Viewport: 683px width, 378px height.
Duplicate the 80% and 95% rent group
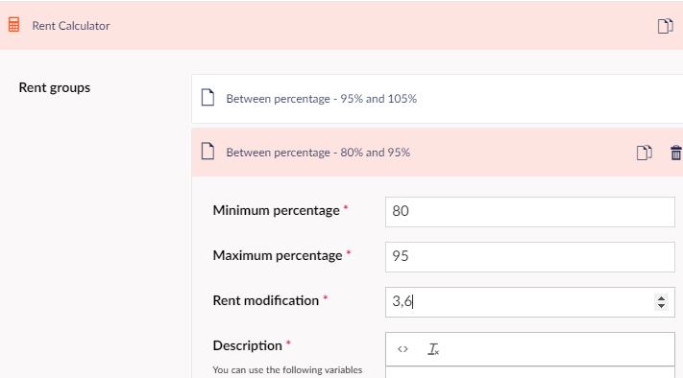pos(645,153)
